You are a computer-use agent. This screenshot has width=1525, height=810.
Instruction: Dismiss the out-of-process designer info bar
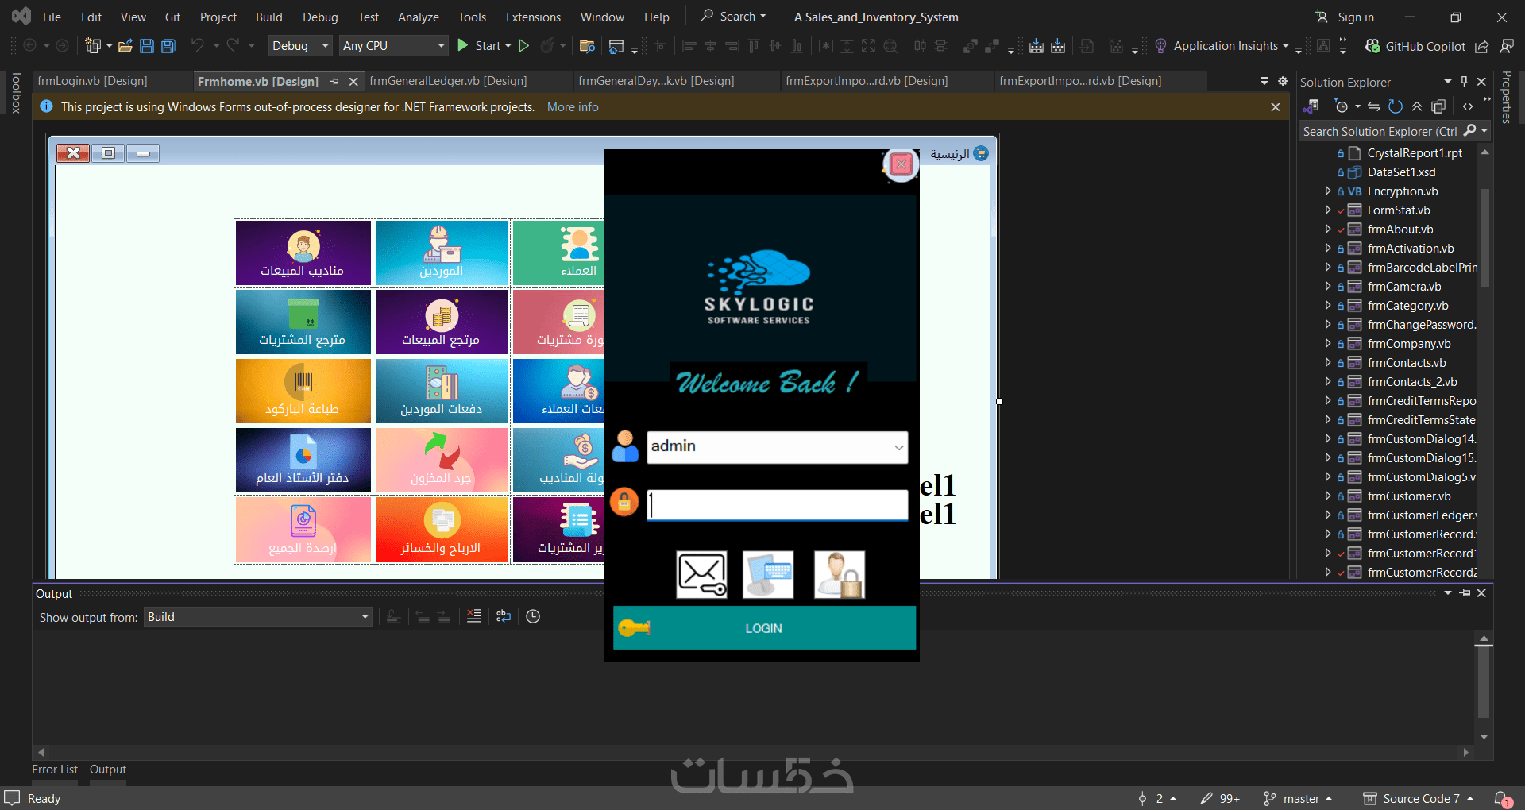click(x=1276, y=107)
